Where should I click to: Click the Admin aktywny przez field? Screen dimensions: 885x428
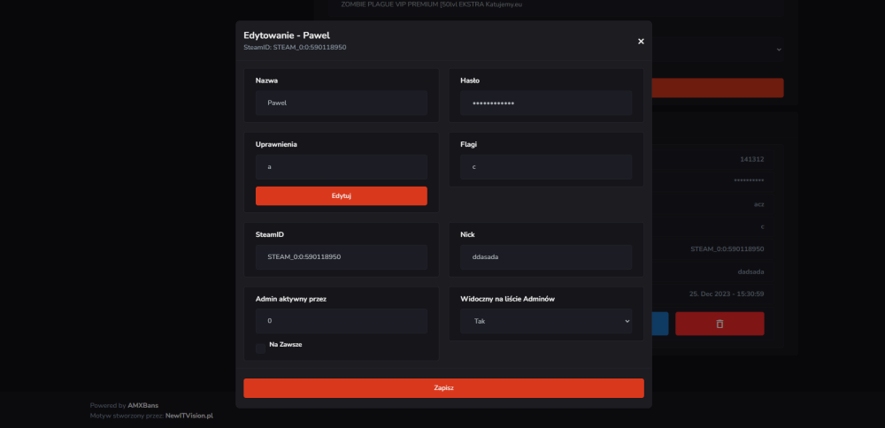(x=342, y=321)
